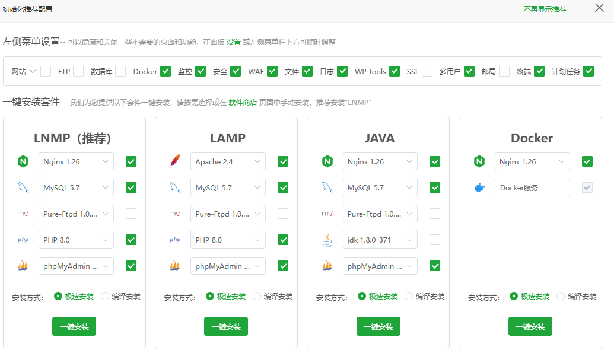This screenshot has width=614, height=356.
Task: Open MySQL 5.7 dropdown in JAVA card
Action: click(380, 187)
